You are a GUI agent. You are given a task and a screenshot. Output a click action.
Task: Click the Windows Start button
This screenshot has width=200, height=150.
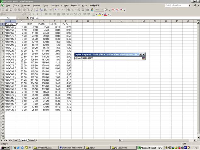pos(5,147)
